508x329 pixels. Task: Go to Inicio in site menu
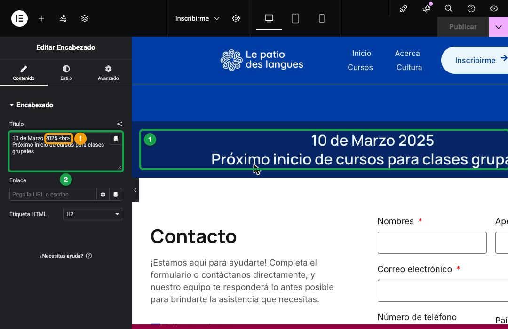[362, 53]
